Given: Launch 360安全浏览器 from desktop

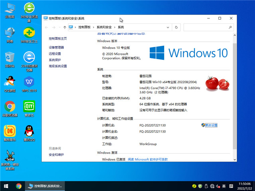Looking at the screenshot, I should pyautogui.click(x=29, y=12).
